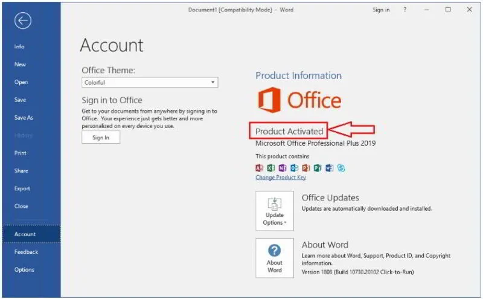Open the Export page
Screen dimensions: 483x299
click(22, 188)
